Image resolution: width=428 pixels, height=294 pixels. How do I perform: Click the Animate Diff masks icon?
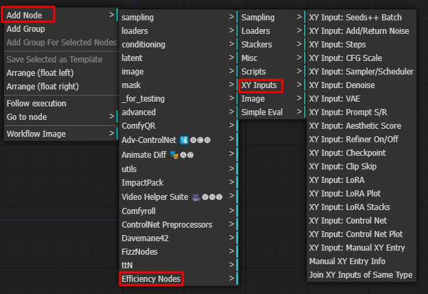[x=174, y=154]
